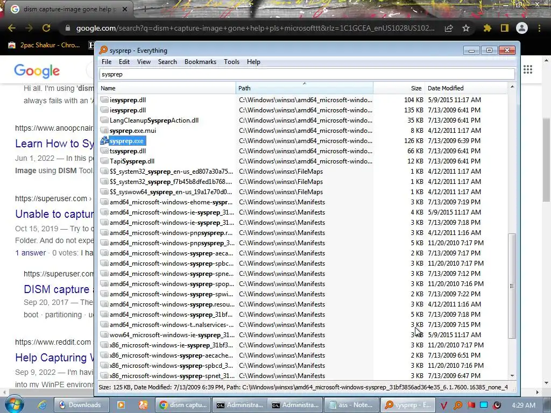551x413 pixels.
Task: Select amd64_microsoft-windows-t..nalservices file
Action: point(171,324)
